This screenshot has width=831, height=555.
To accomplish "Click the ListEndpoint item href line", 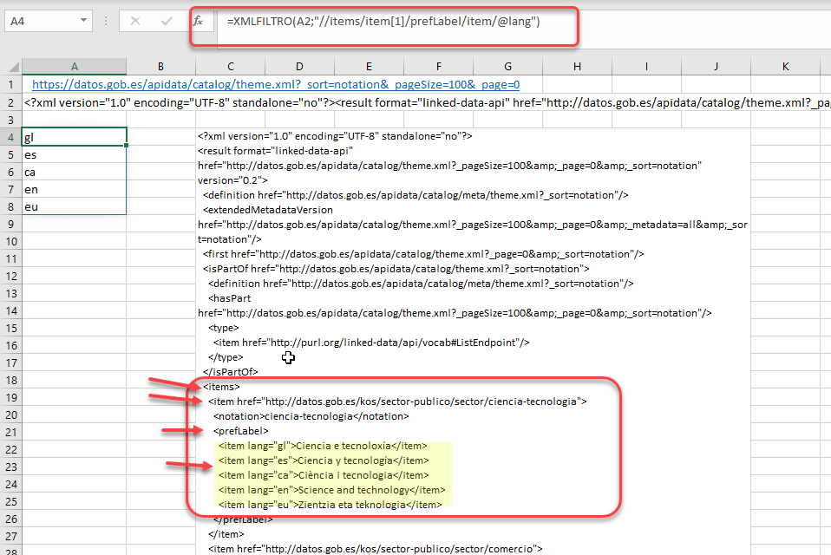I will coord(371,343).
